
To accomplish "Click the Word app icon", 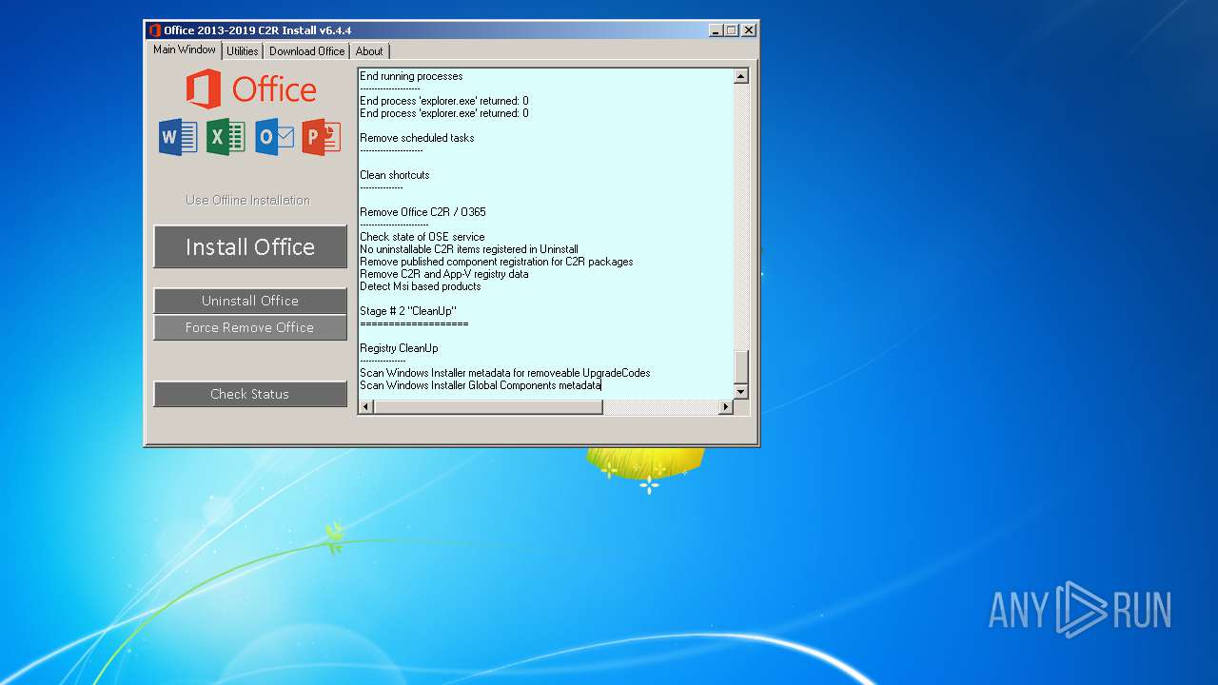I will 178,138.
